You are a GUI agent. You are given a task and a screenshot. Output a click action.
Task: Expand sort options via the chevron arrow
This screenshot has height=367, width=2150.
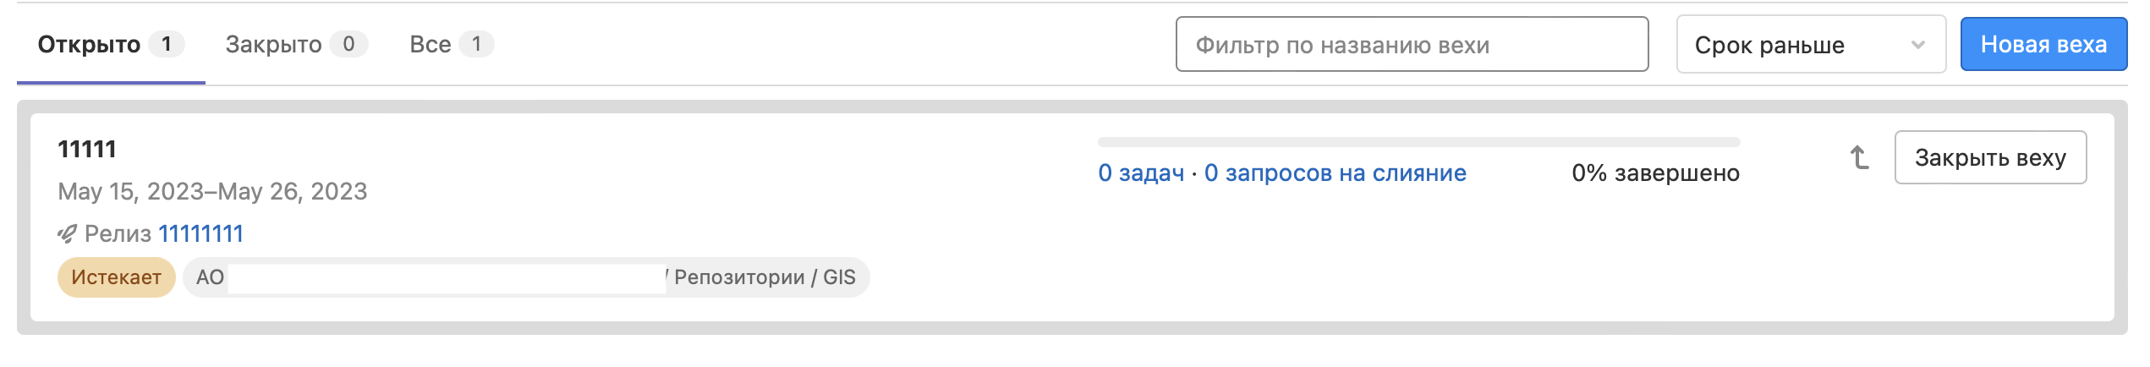[1917, 45]
